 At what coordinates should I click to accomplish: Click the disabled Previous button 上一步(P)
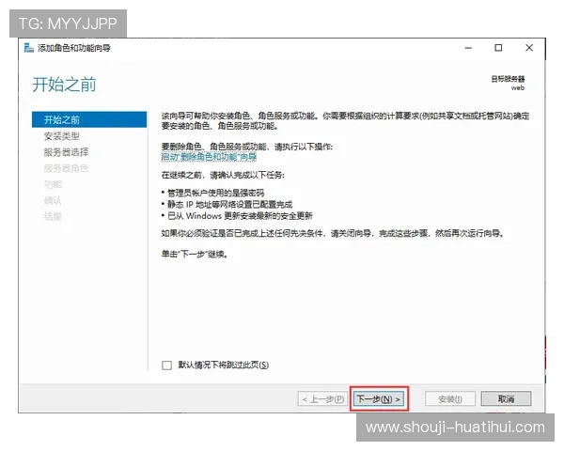(x=322, y=398)
